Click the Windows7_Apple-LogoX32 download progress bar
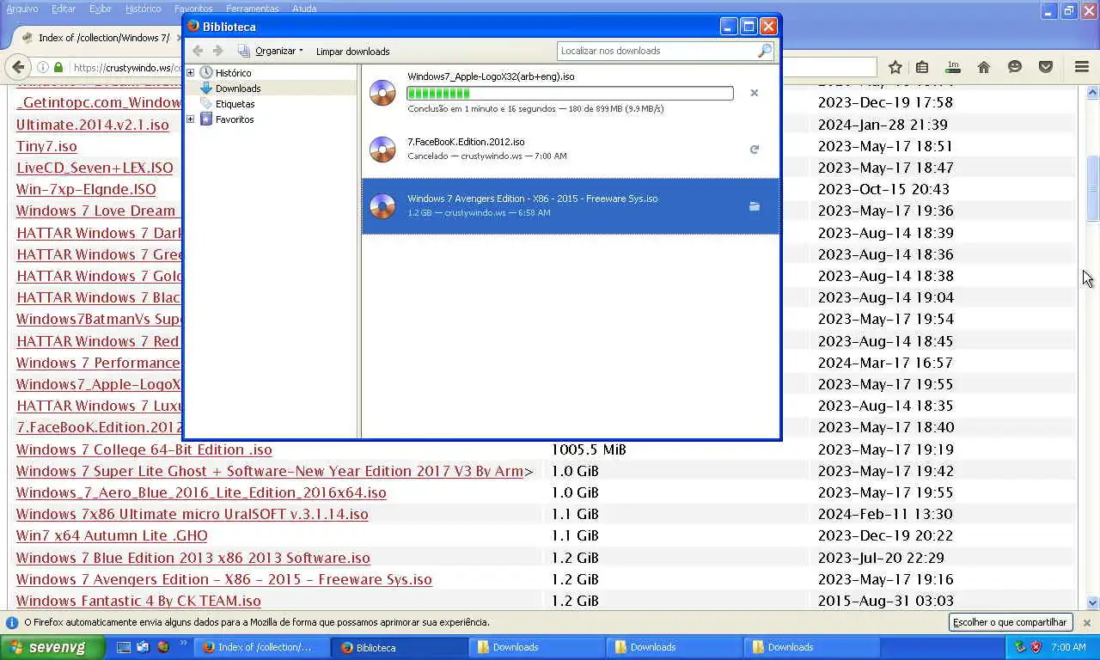 click(570, 93)
